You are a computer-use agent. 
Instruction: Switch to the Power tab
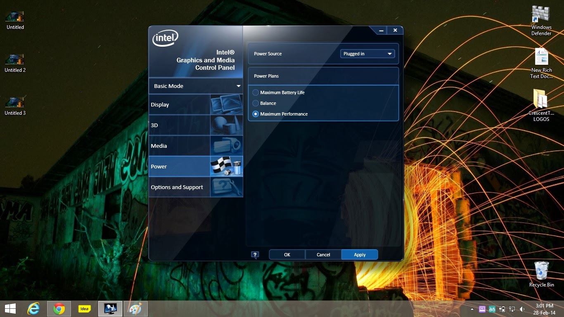[x=196, y=166]
